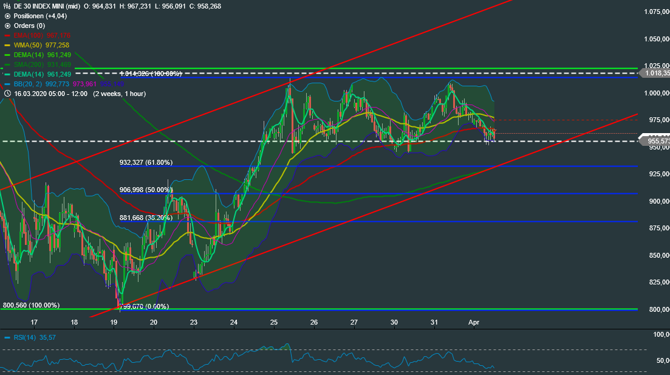Click the 800,00 price axis label
Viewport: 670px width, 375px height.
tap(659, 309)
